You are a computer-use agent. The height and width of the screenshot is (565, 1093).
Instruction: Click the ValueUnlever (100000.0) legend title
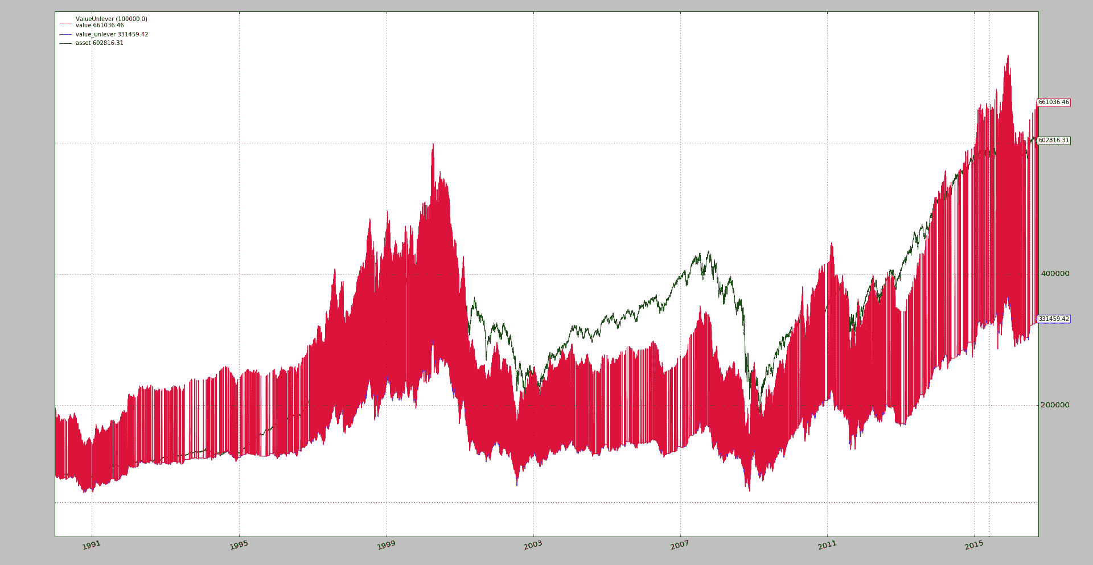click(x=111, y=19)
